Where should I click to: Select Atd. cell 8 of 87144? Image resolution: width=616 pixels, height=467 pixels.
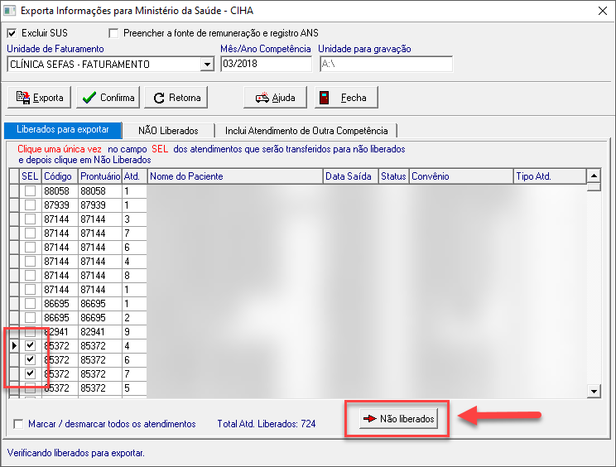[x=134, y=276]
